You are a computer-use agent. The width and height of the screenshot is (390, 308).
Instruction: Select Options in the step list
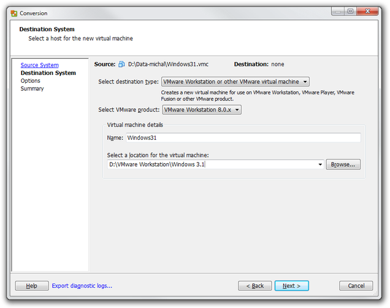[x=30, y=81]
